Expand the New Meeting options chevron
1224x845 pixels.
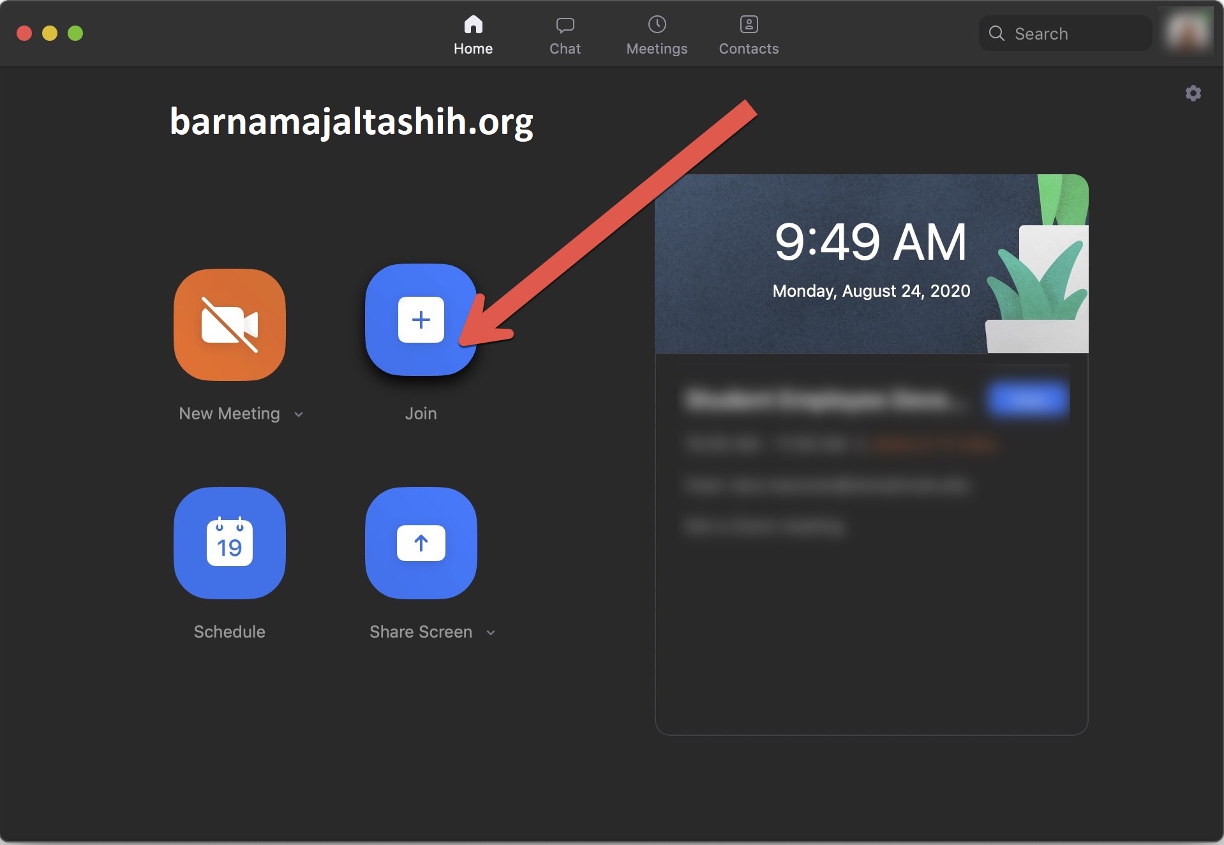point(299,414)
